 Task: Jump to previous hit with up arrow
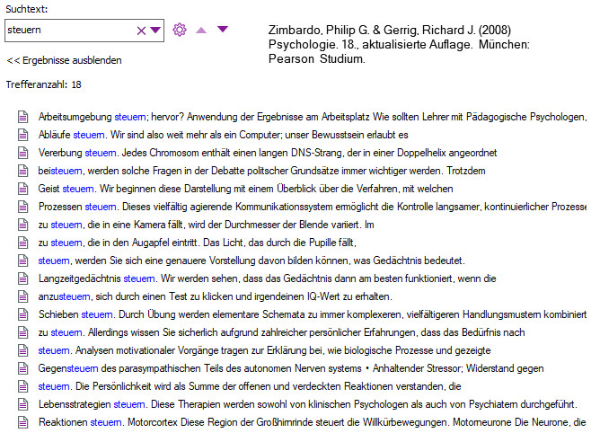coord(201,31)
